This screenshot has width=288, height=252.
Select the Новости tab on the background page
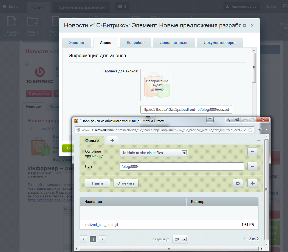coord(34,106)
